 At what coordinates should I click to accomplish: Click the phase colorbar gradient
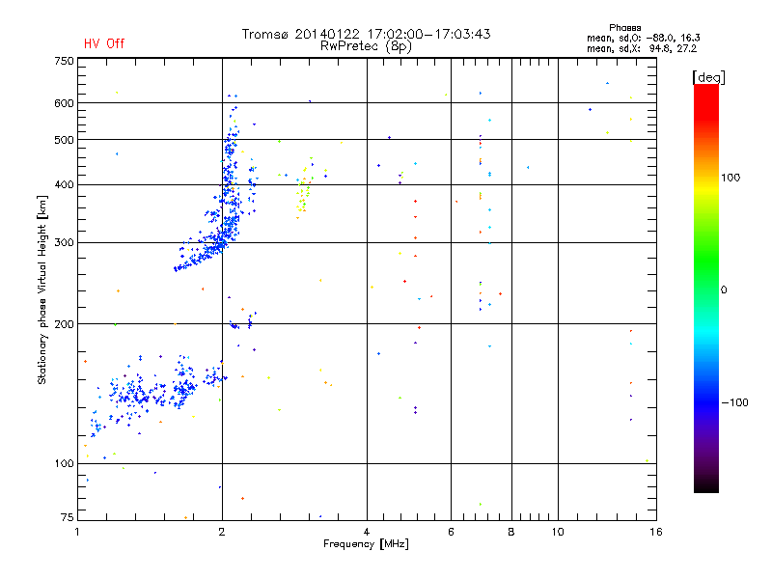pos(706,288)
